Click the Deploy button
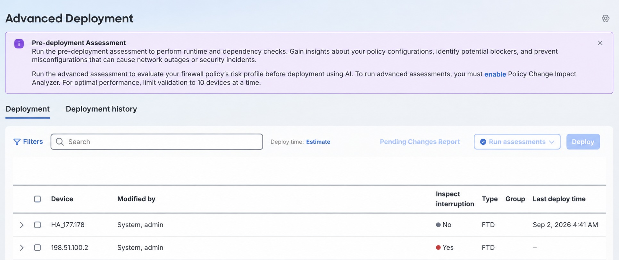619x260 pixels. (x=583, y=141)
